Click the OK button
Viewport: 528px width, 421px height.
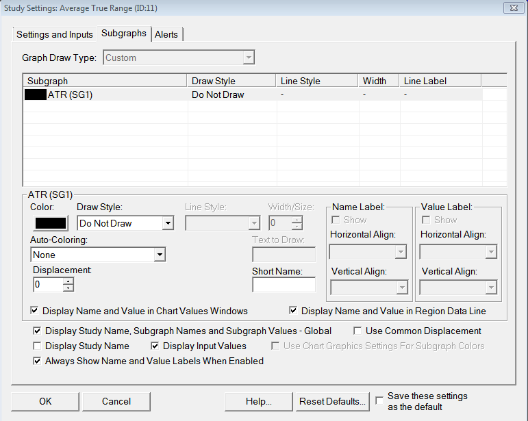(x=45, y=401)
